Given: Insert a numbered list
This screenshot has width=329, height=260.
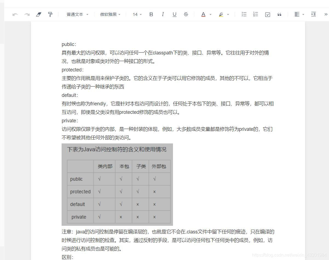Looking at the screenshot, I should pyautogui.click(x=256, y=14).
